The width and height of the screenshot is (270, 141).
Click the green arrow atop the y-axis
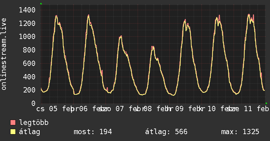41,4
